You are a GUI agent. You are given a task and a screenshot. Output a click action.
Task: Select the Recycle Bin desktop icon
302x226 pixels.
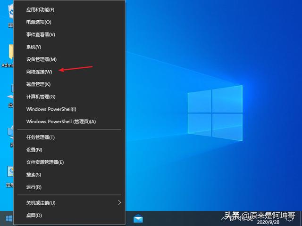pyautogui.click(x=10, y=16)
